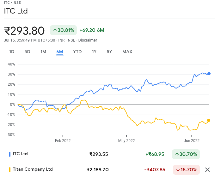Open ITC Ltd row in comparison list

click(20, 154)
